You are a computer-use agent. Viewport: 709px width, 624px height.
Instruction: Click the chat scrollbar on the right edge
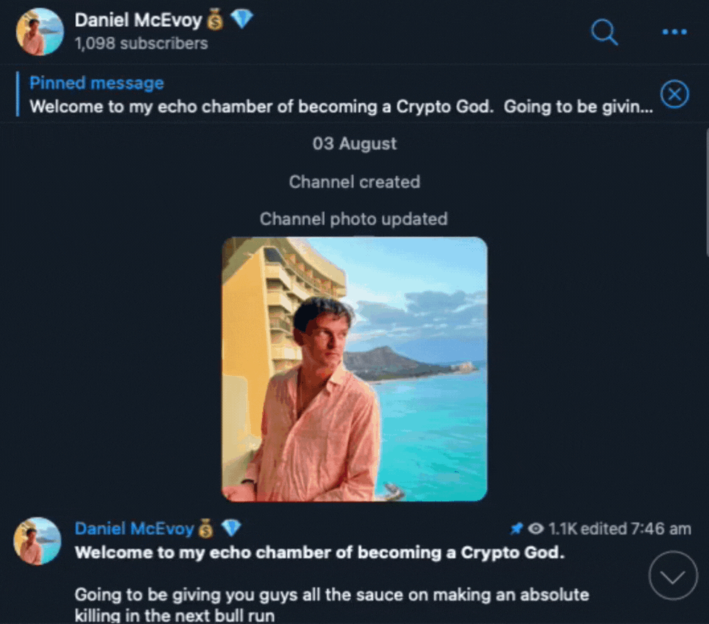pyautogui.click(x=705, y=191)
